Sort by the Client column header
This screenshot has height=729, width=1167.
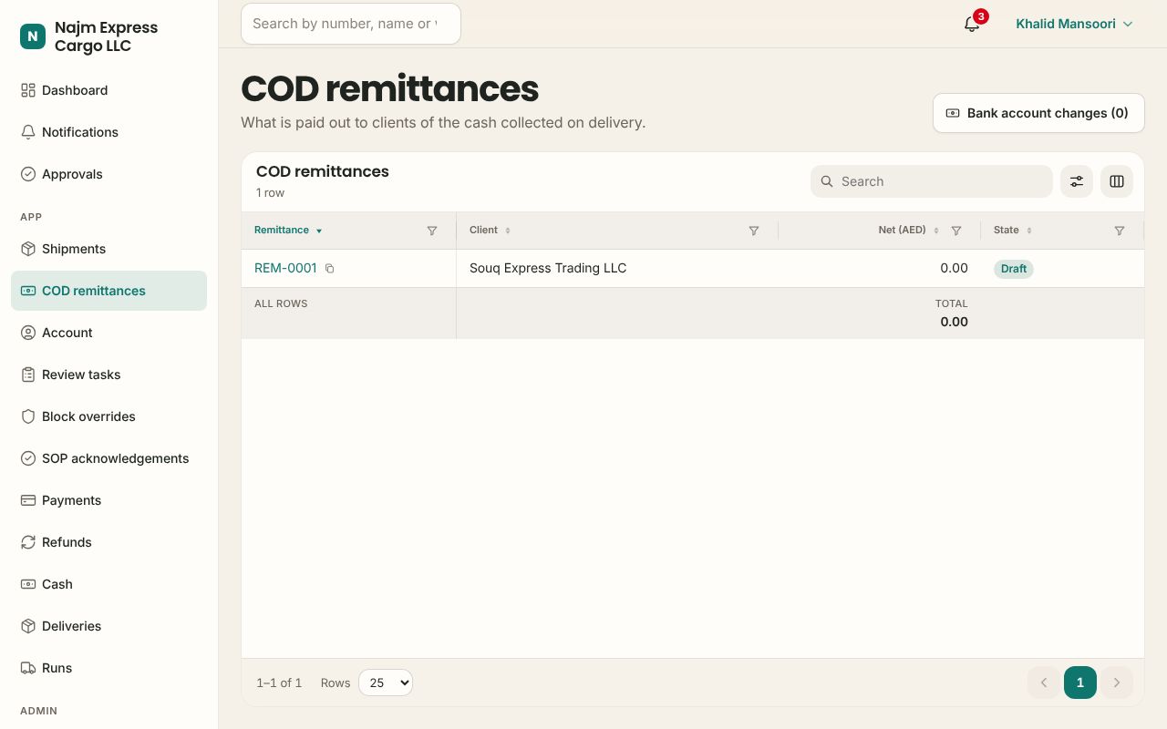tap(490, 231)
